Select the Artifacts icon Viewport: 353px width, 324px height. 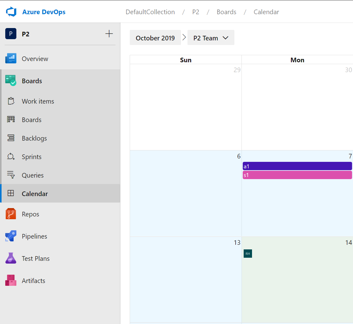(x=11, y=281)
